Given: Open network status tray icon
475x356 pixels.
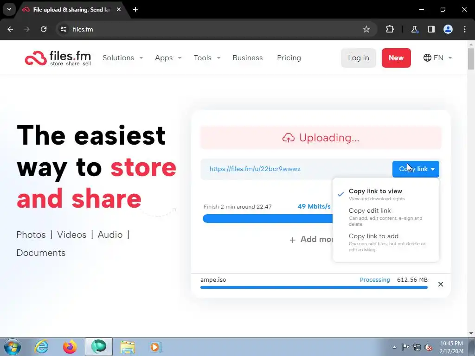Looking at the screenshot, I should tap(417, 347).
